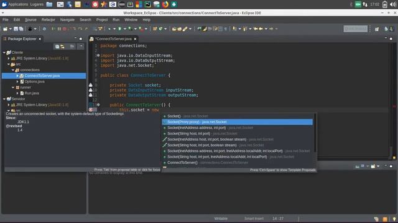This screenshot has height=223, width=398.
Task: Click the New Java Class green toolbar icon
Action: click(160, 29)
